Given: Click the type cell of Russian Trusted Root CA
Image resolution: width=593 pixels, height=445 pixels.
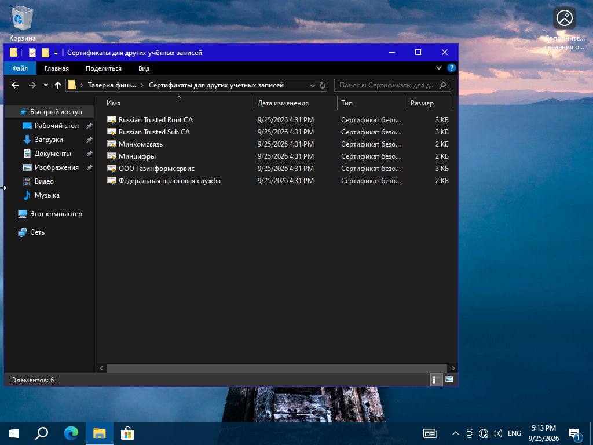Looking at the screenshot, I should (371, 119).
